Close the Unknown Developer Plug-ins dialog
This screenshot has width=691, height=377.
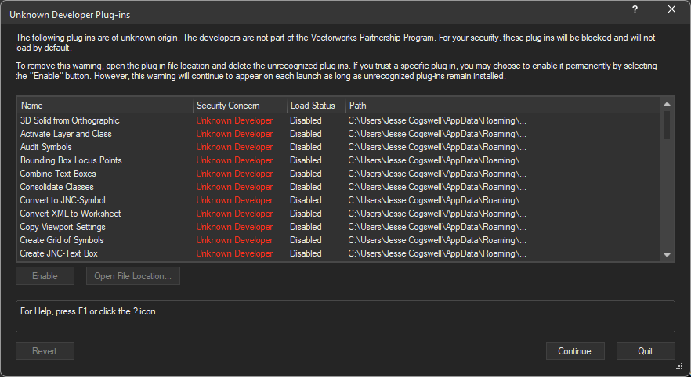click(x=671, y=9)
